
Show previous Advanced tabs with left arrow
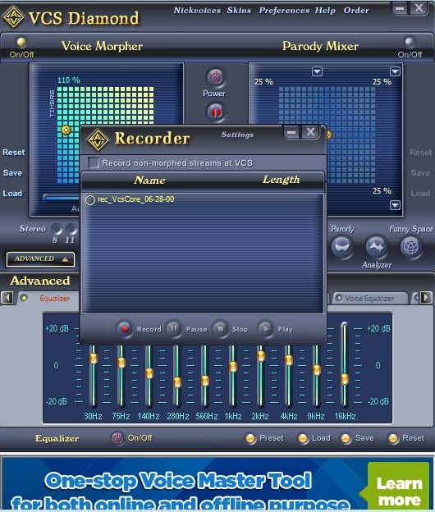point(7,298)
